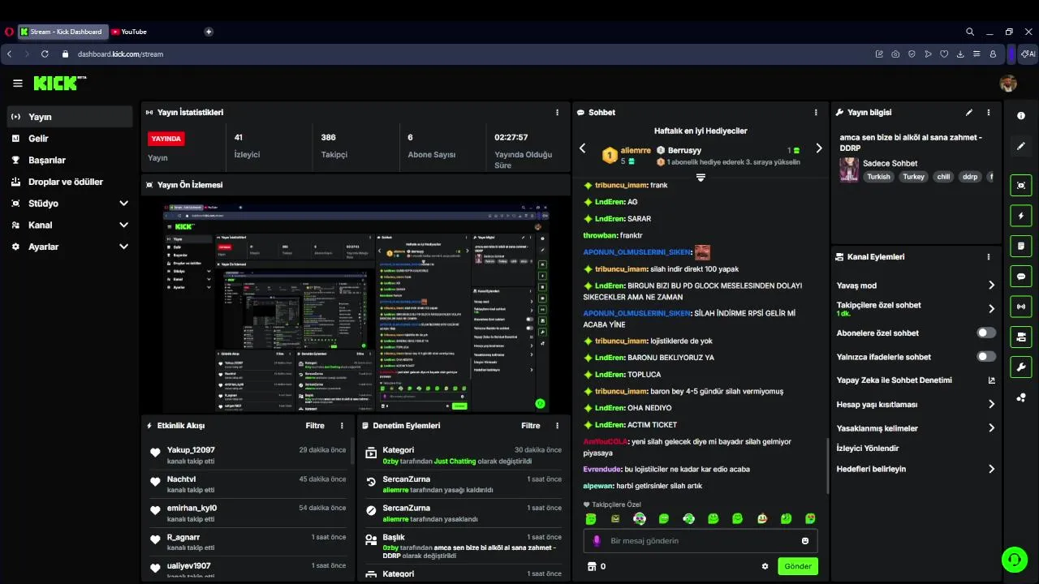Screen dimensions: 1039x584
Task: Click the stream preview thumbnail
Action: click(x=356, y=309)
